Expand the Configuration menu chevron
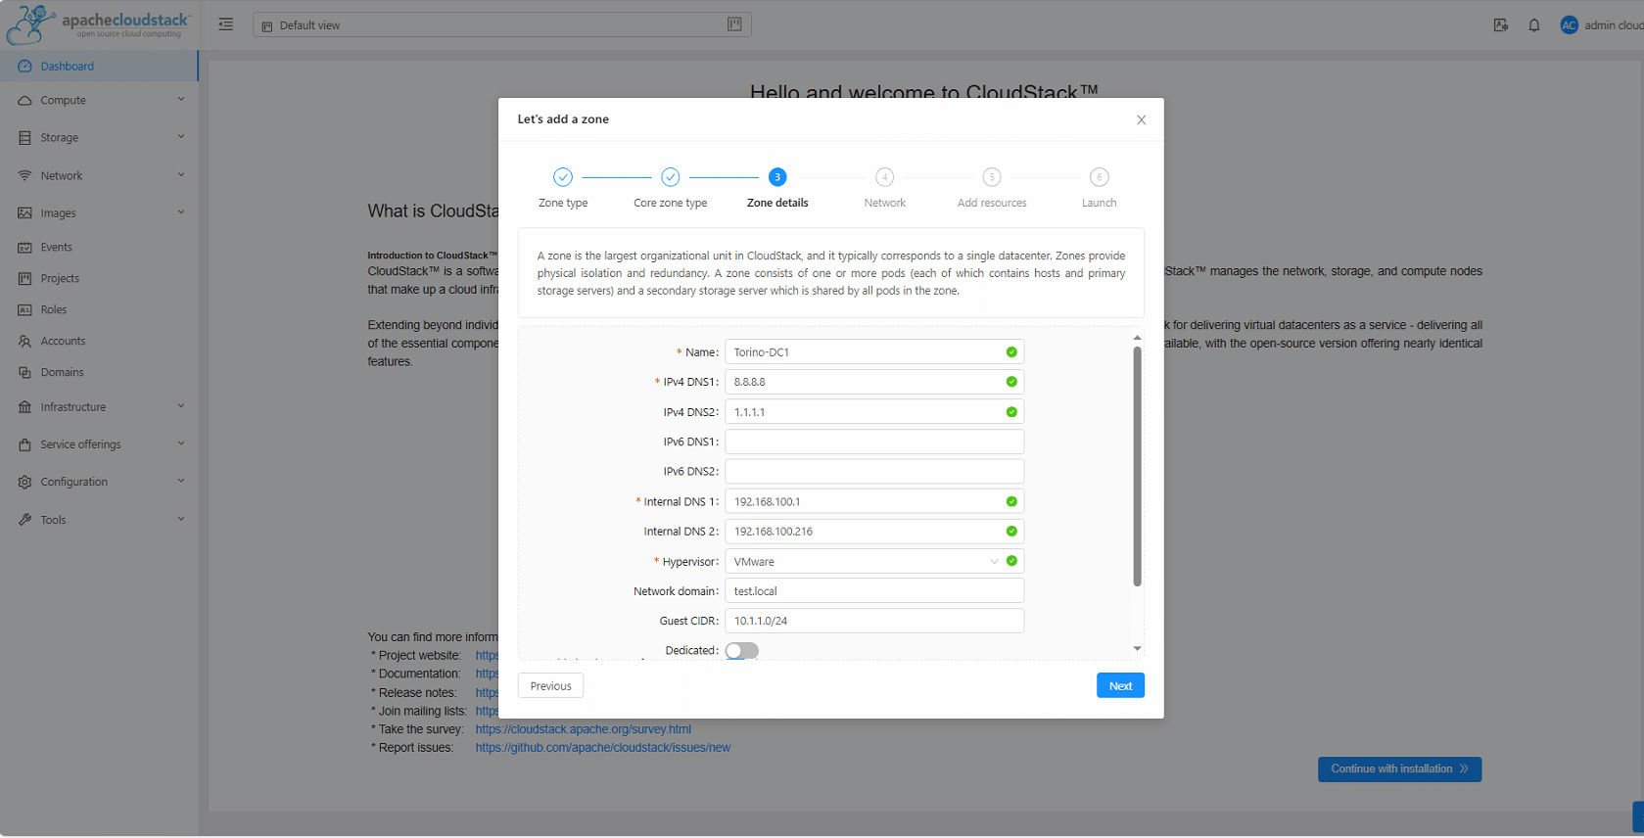Image resolution: width=1644 pixels, height=838 pixels. (181, 482)
